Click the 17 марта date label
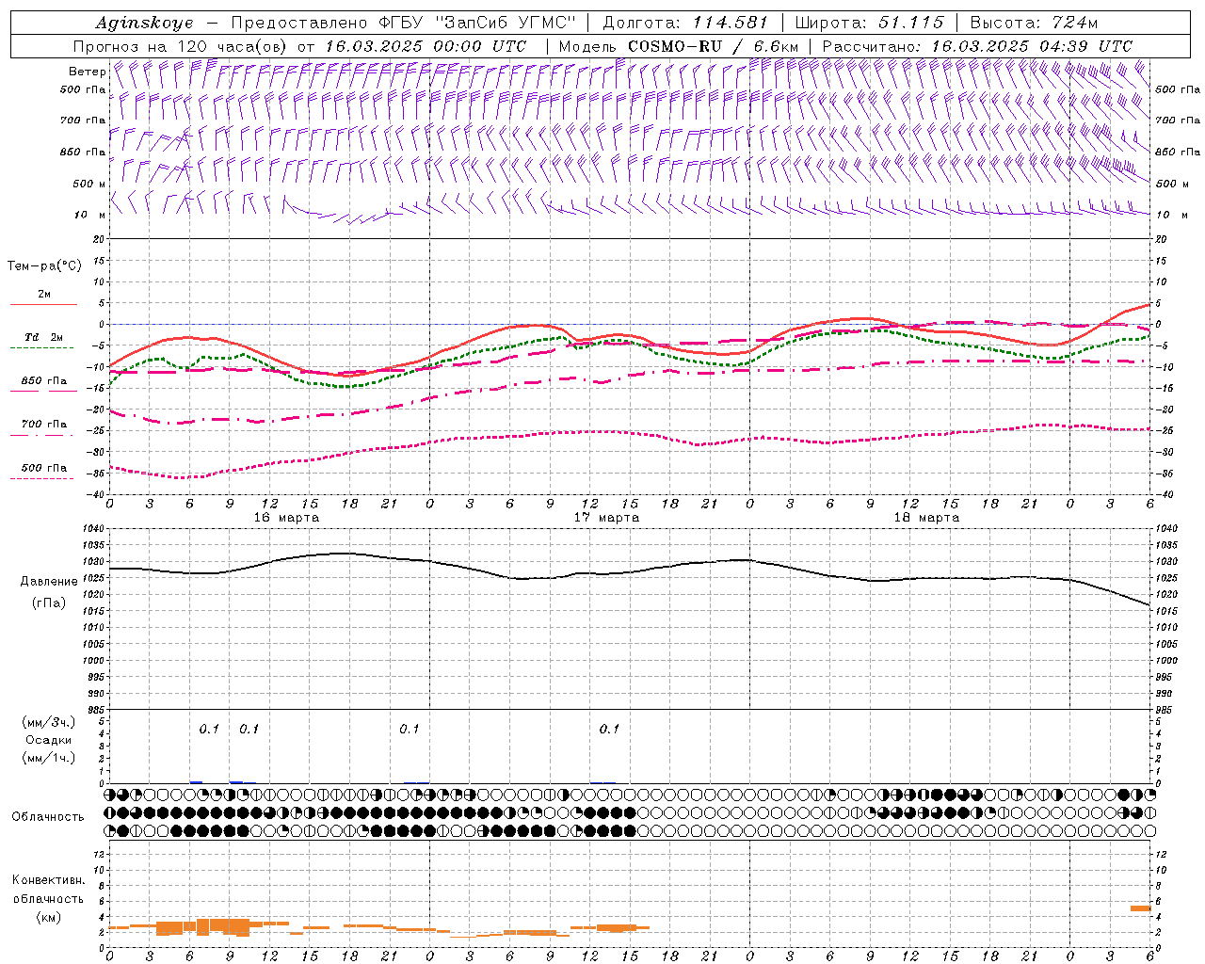Viewport: 1205px width, 964px height. tap(606, 518)
